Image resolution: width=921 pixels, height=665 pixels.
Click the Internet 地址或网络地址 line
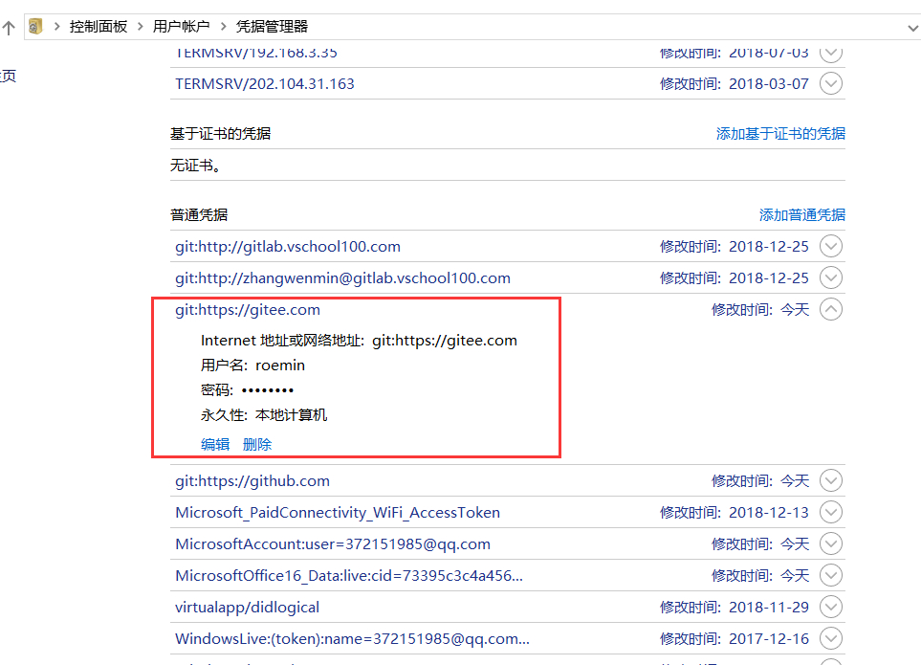pyautogui.click(x=359, y=341)
